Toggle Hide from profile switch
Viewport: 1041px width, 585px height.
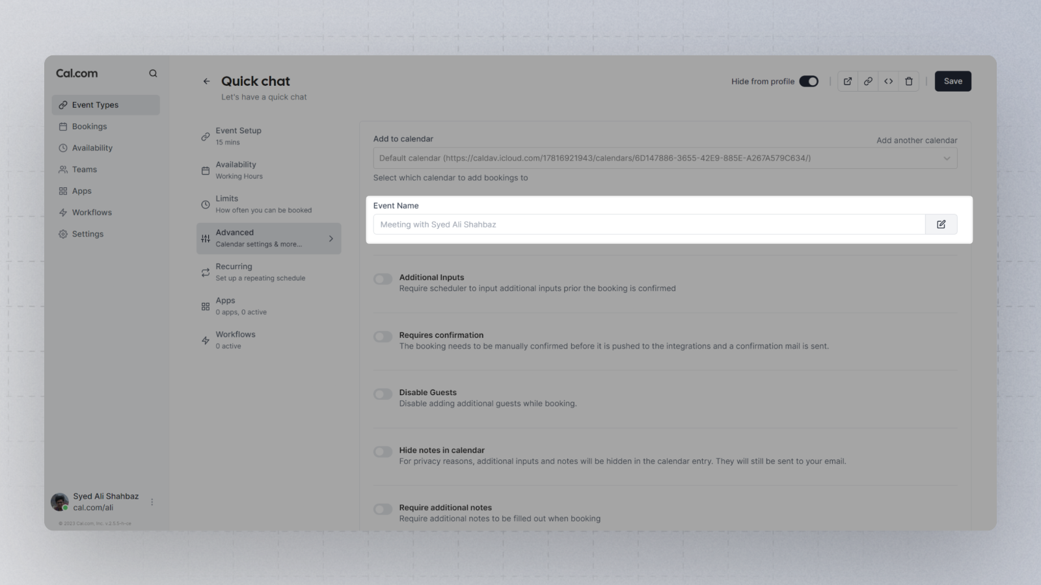tap(809, 81)
